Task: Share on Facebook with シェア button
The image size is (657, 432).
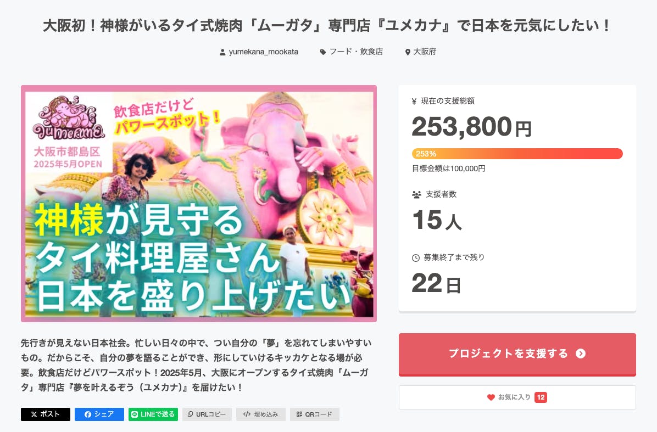Action: (99, 414)
